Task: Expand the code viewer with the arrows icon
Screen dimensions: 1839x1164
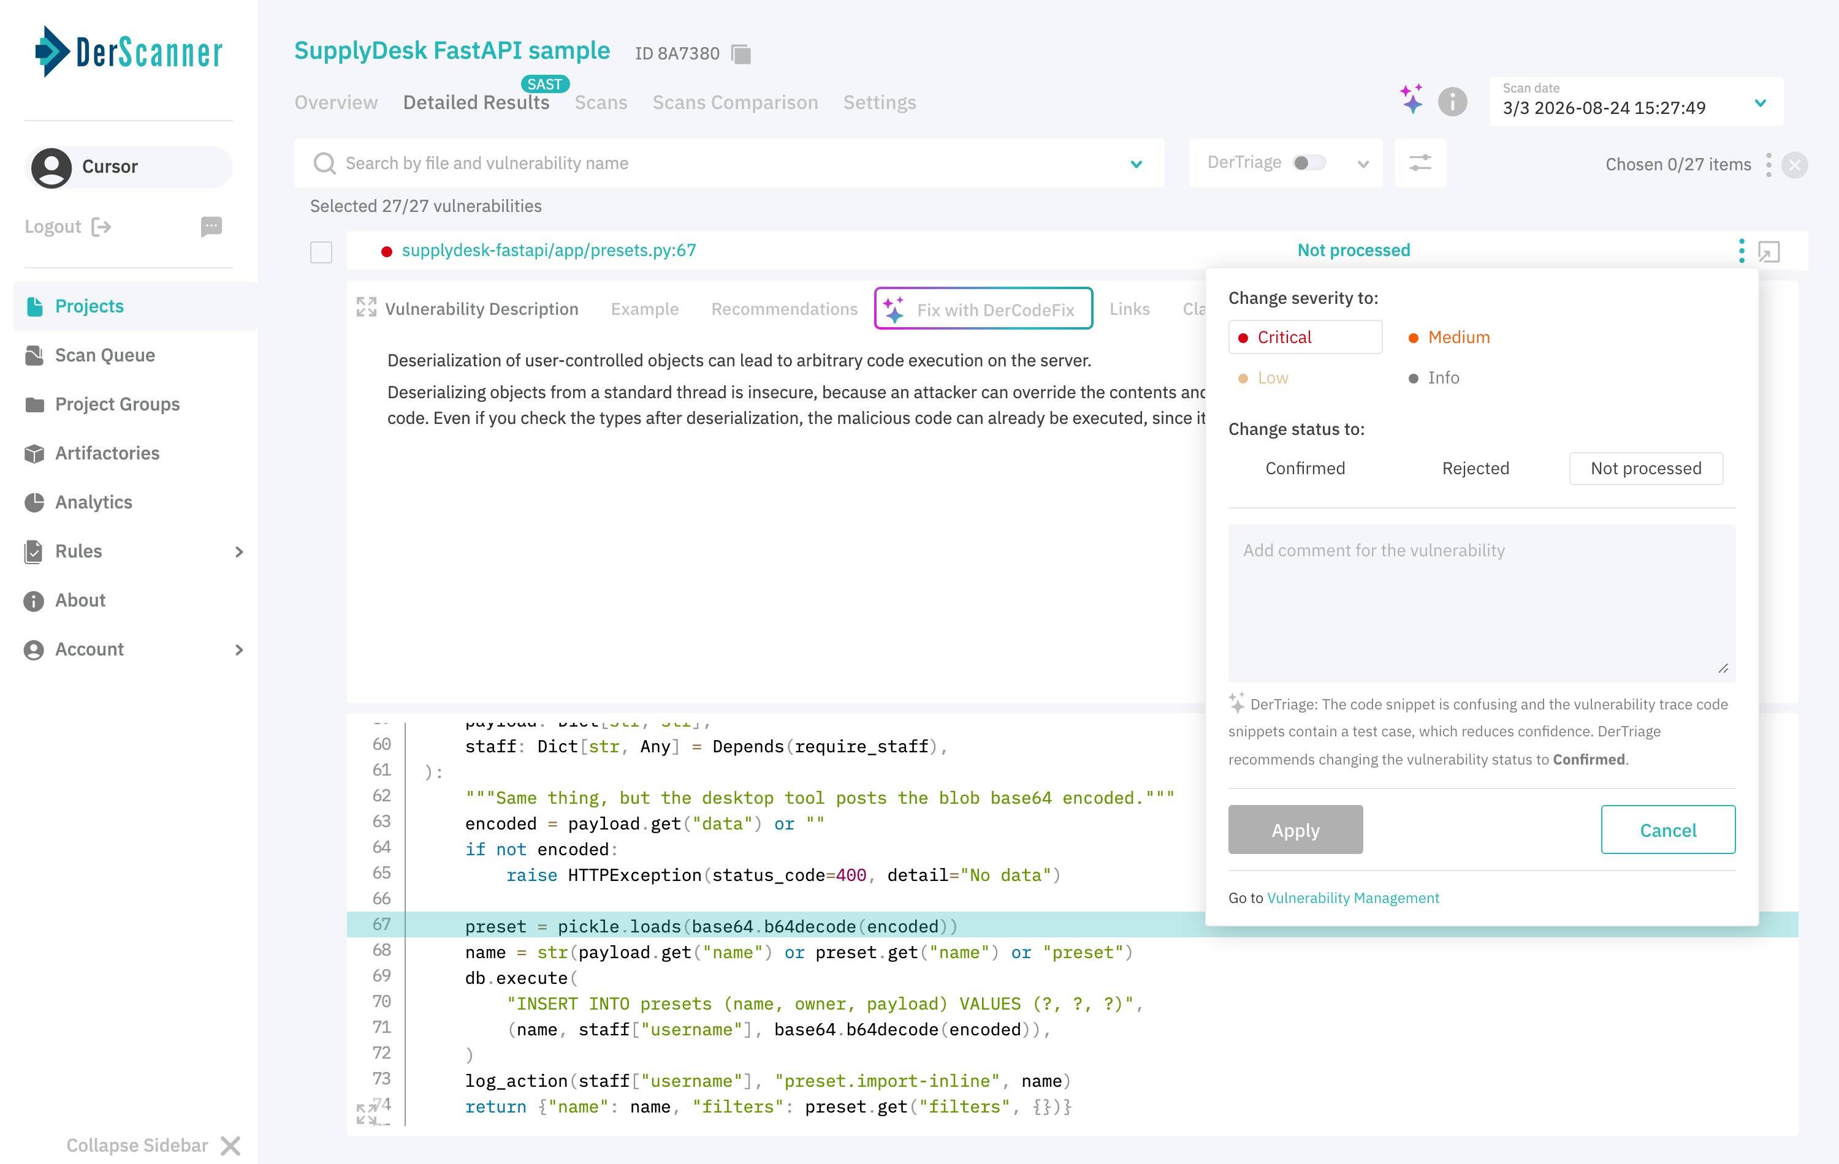Action: [367, 1114]
